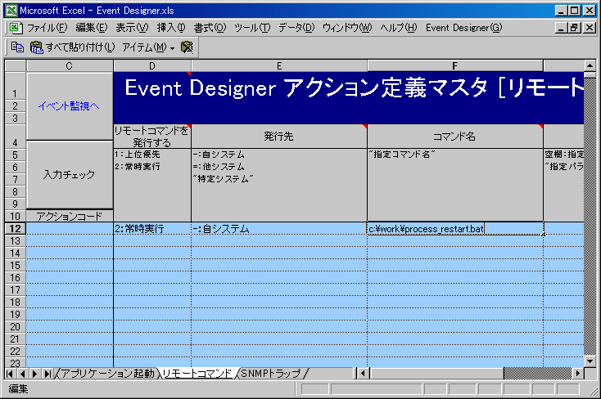
Task: Open the 表示(V) menu
Action: [x=132, y=28]
